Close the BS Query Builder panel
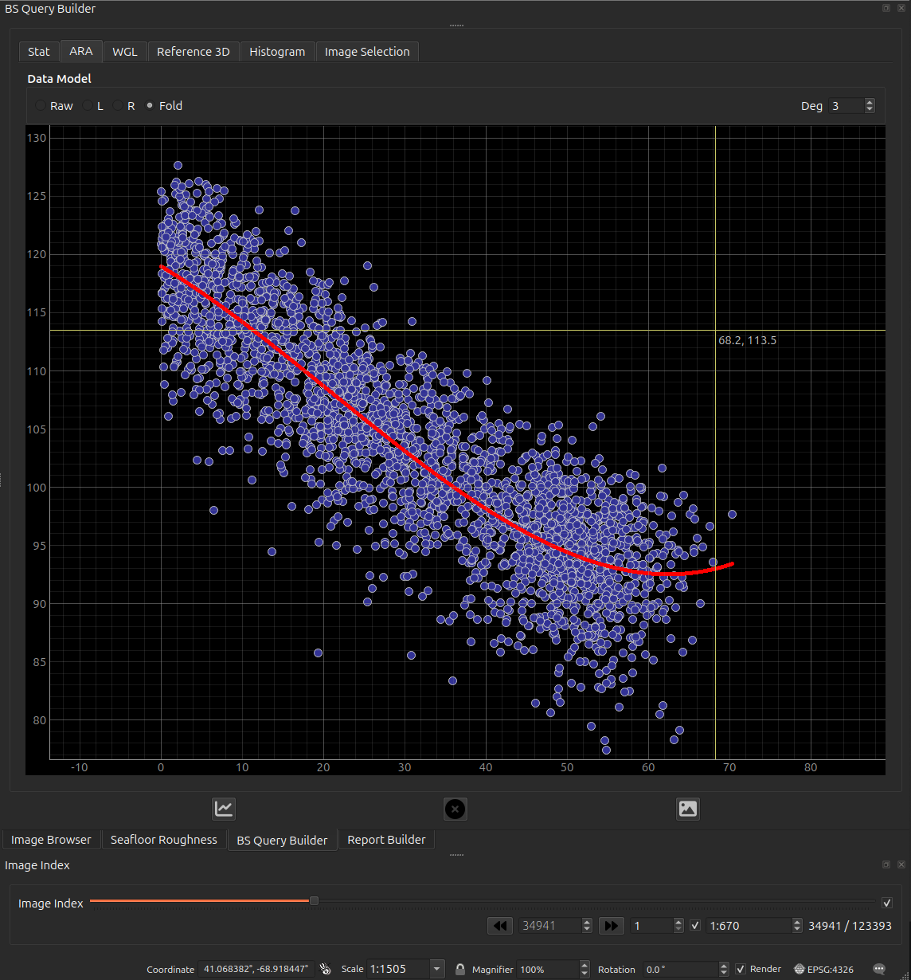Viewport: 911px width, 980px height. [x=901, y=8]
